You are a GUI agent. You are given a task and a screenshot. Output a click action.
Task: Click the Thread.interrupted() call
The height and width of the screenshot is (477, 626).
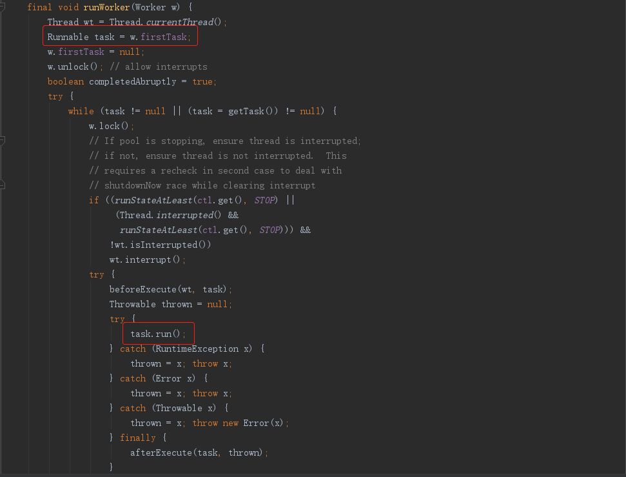[x=170, y=215]
